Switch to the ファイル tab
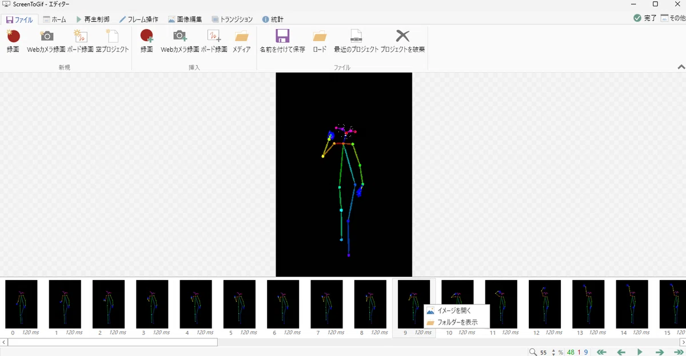 click(19, 19)
